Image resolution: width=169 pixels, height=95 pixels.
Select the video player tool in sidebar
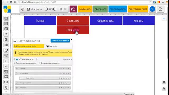(6, 77)
